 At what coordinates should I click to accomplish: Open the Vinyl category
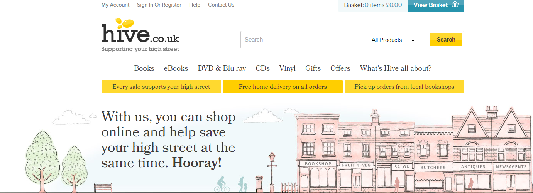tap(287, 68)
